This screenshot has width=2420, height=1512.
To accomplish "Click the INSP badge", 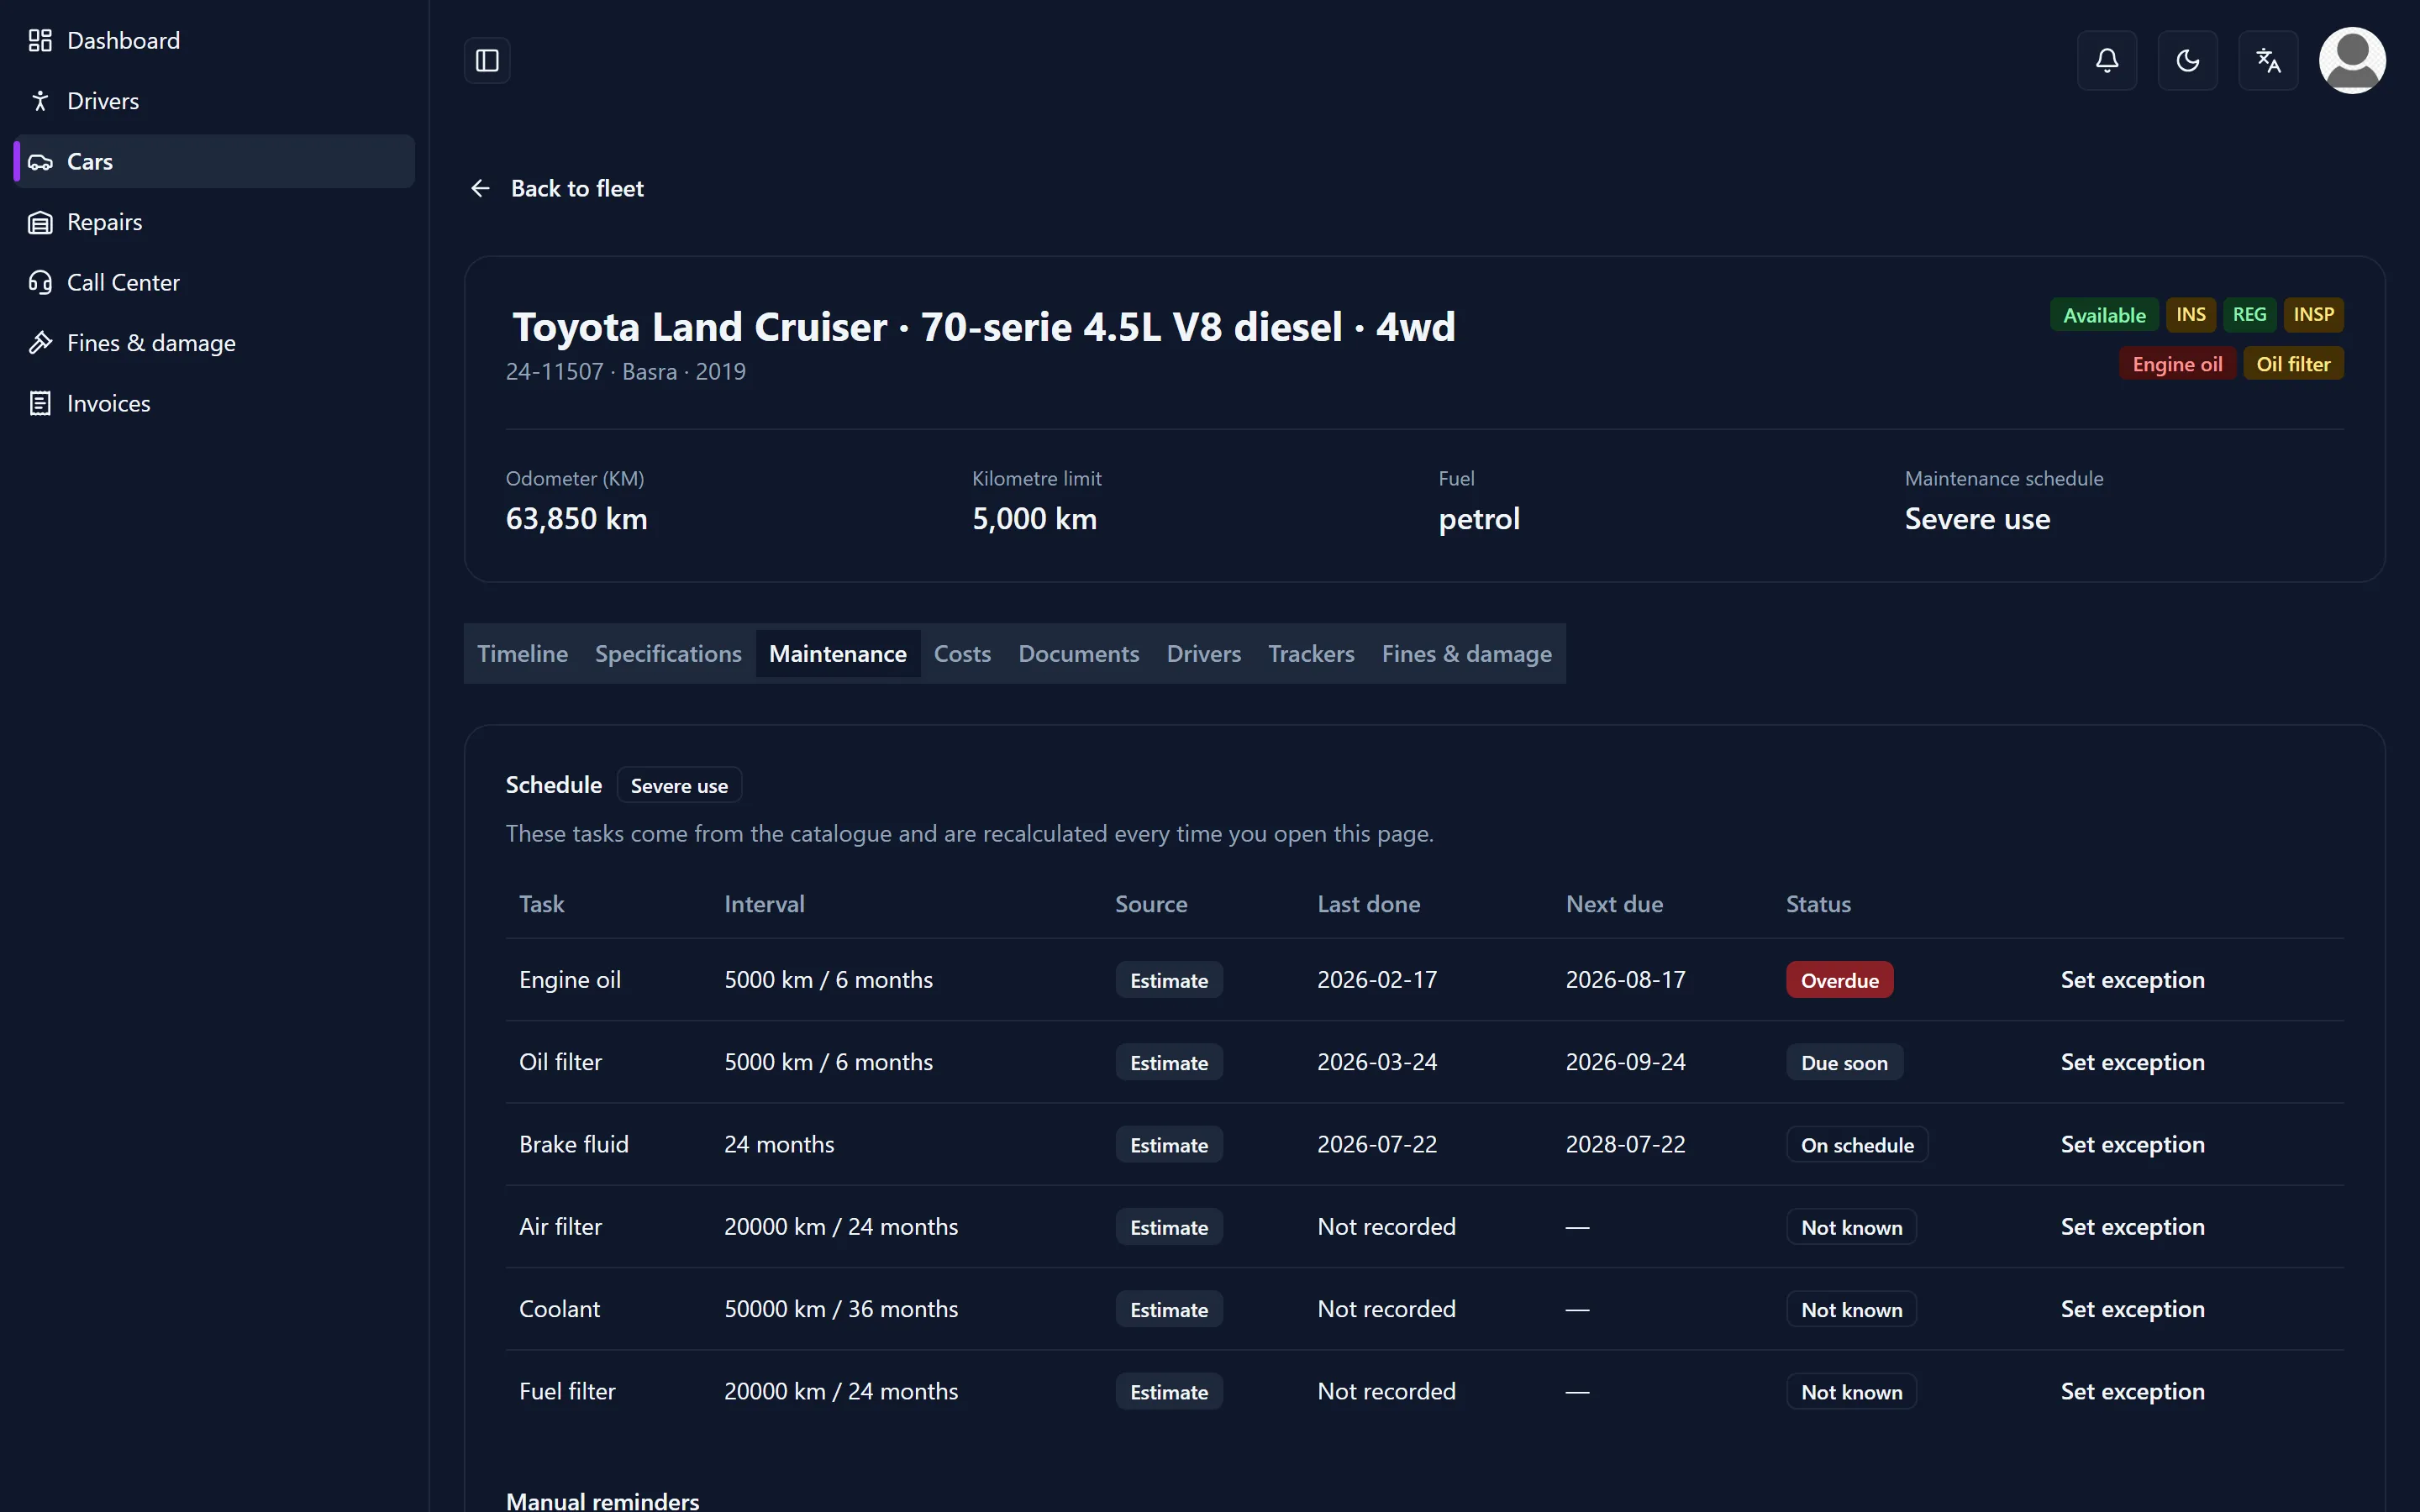I will (2313, 315).
